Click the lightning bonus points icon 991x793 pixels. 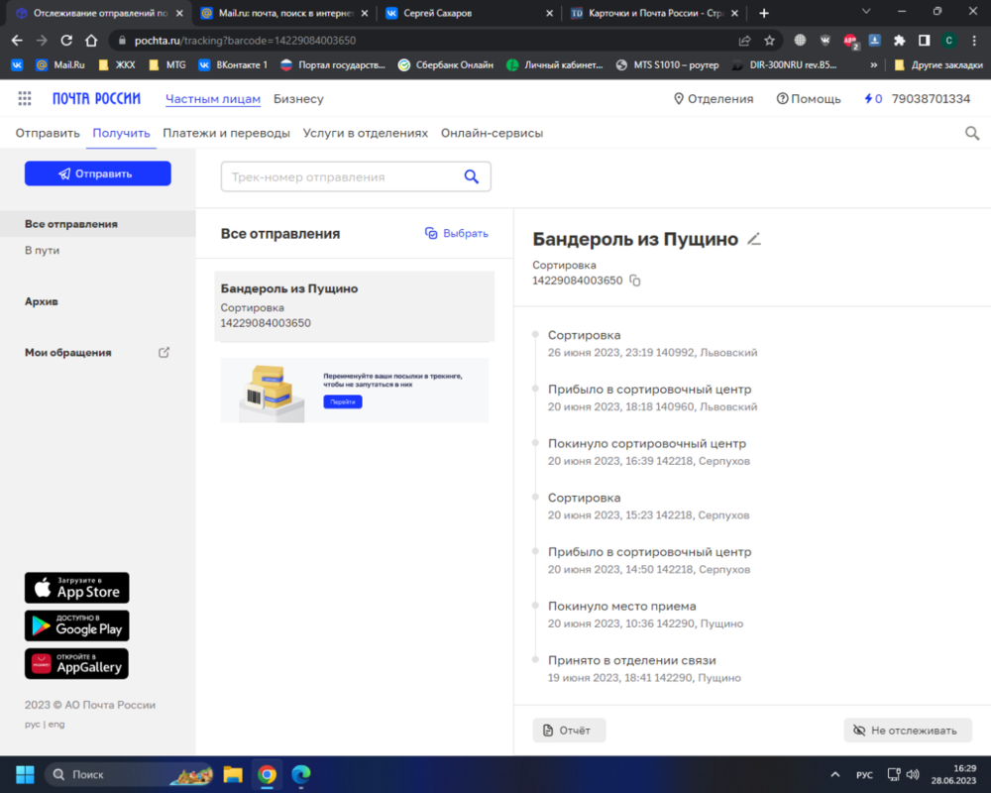pyautogui.click(x=869, y=99)
